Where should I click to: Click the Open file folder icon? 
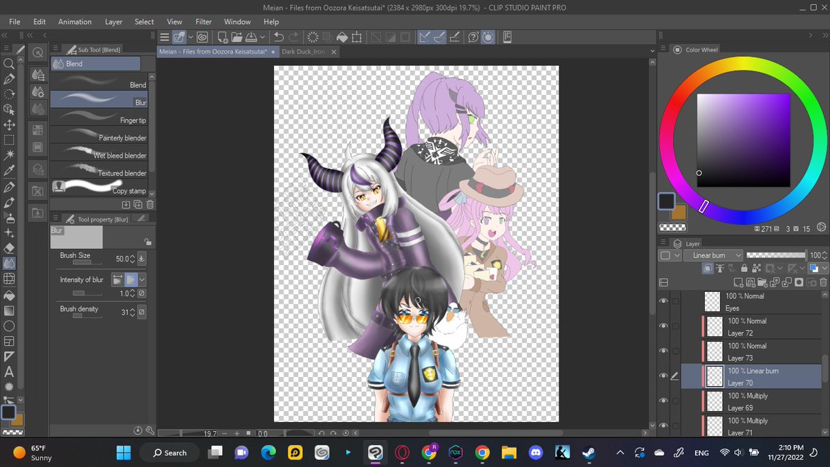click(237, 37)
